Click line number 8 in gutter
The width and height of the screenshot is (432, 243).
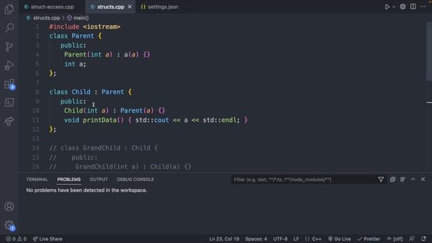click(37, 92)
